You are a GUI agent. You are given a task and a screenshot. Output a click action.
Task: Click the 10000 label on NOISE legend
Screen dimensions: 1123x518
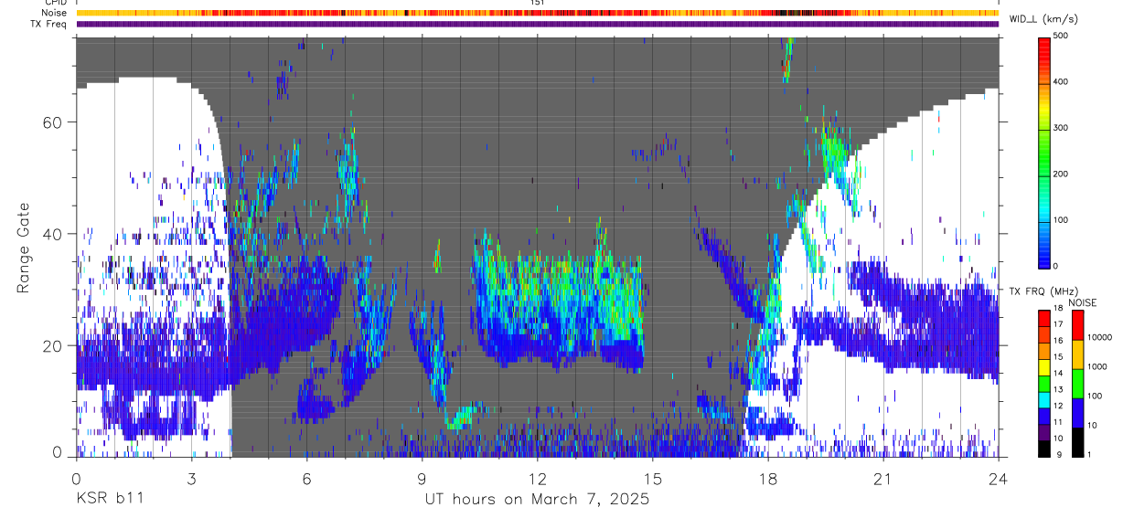click(x=1100, y=338)
